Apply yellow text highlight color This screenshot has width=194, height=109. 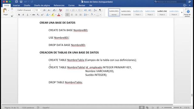pos(53,15)
